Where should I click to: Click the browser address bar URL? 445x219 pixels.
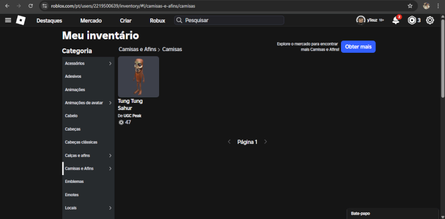point(123,6)
